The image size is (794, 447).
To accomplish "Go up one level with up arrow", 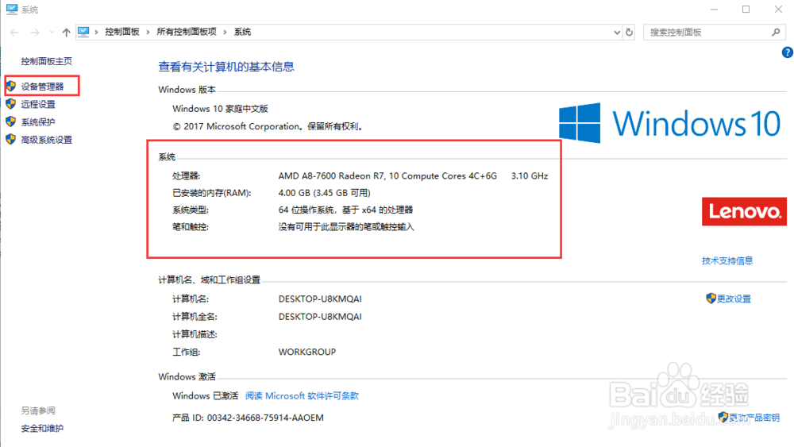I will point(67,33).
